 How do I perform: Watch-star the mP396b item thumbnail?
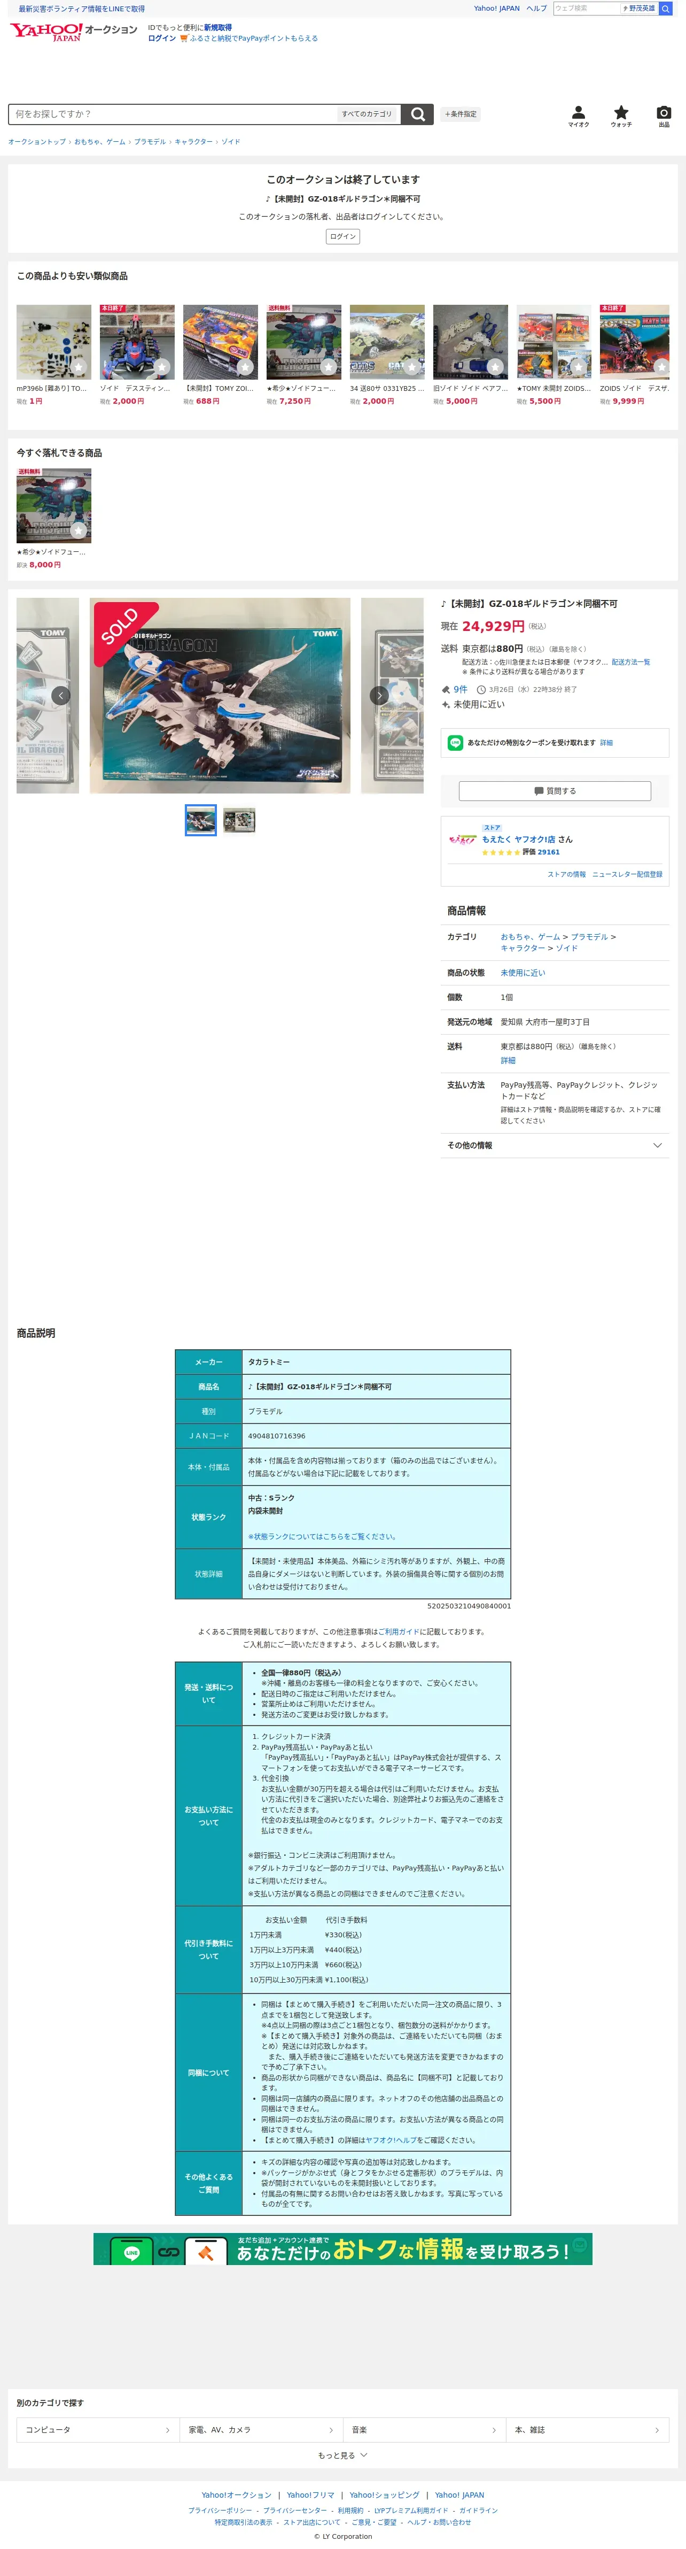pos(78,367)
